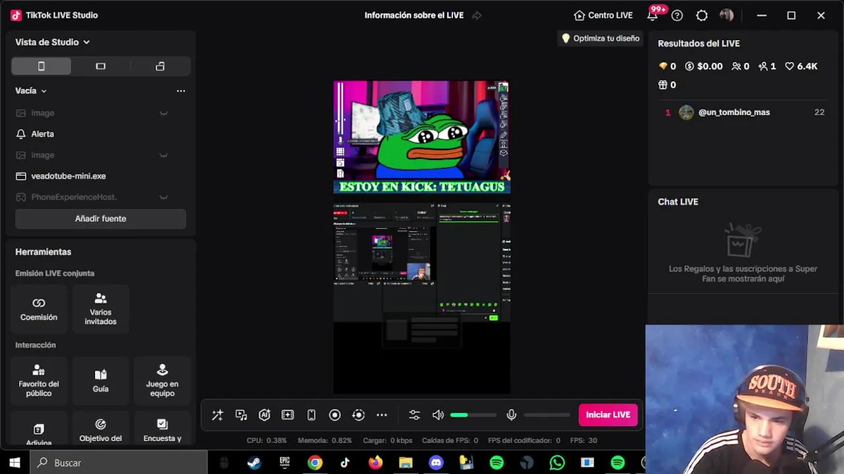Viewport: 844px width, 474px height.
Task: Open WhatsApp from the taskbar
Action: (557, 463)
